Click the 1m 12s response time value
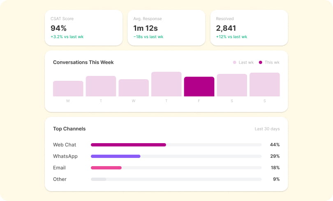The image size is (333, 201). (146, 28)
